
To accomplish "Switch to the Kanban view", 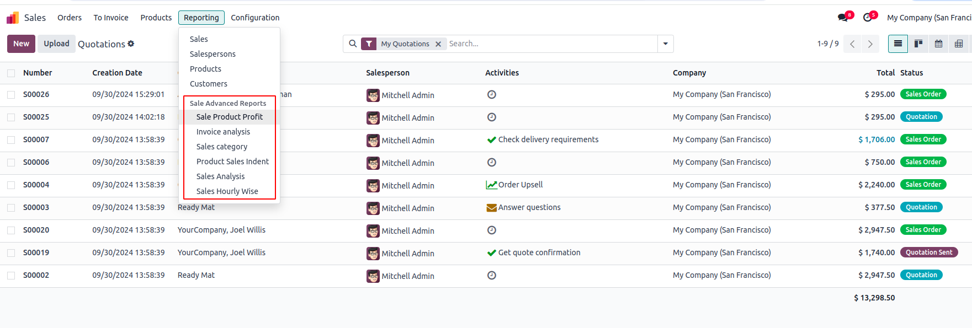I will 918,44.
